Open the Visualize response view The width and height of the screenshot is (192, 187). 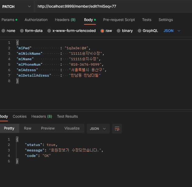pyautogui.click(x=72, y=128)
